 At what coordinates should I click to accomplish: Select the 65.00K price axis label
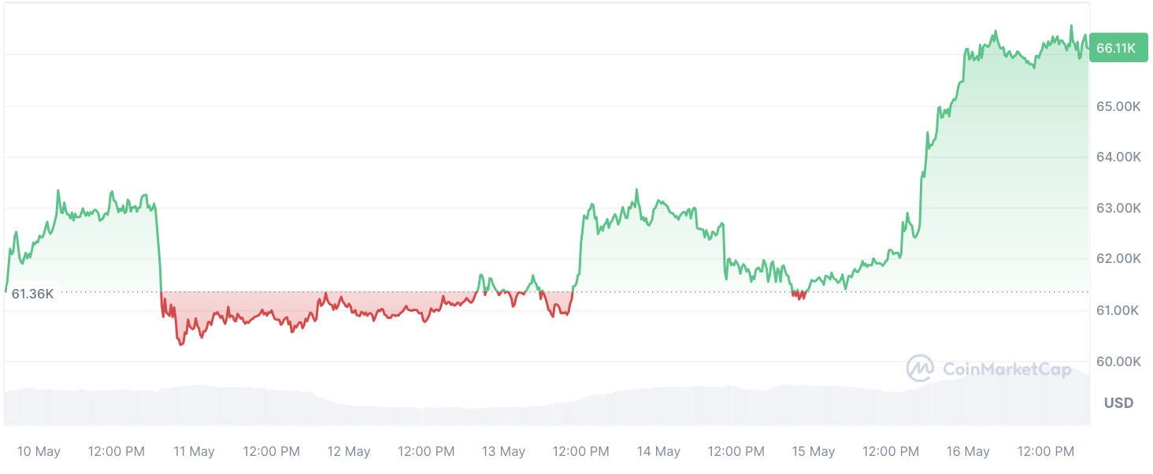tap(1118, 106)
